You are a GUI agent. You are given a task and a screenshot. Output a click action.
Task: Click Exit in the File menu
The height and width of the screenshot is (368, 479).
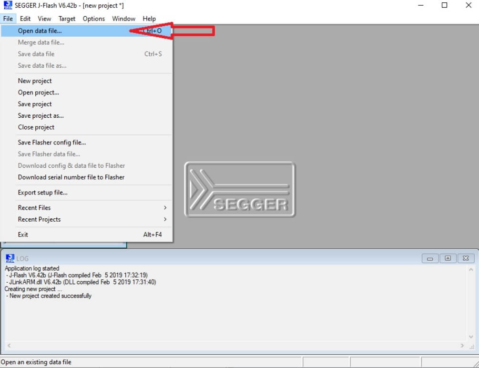[87, 235]
